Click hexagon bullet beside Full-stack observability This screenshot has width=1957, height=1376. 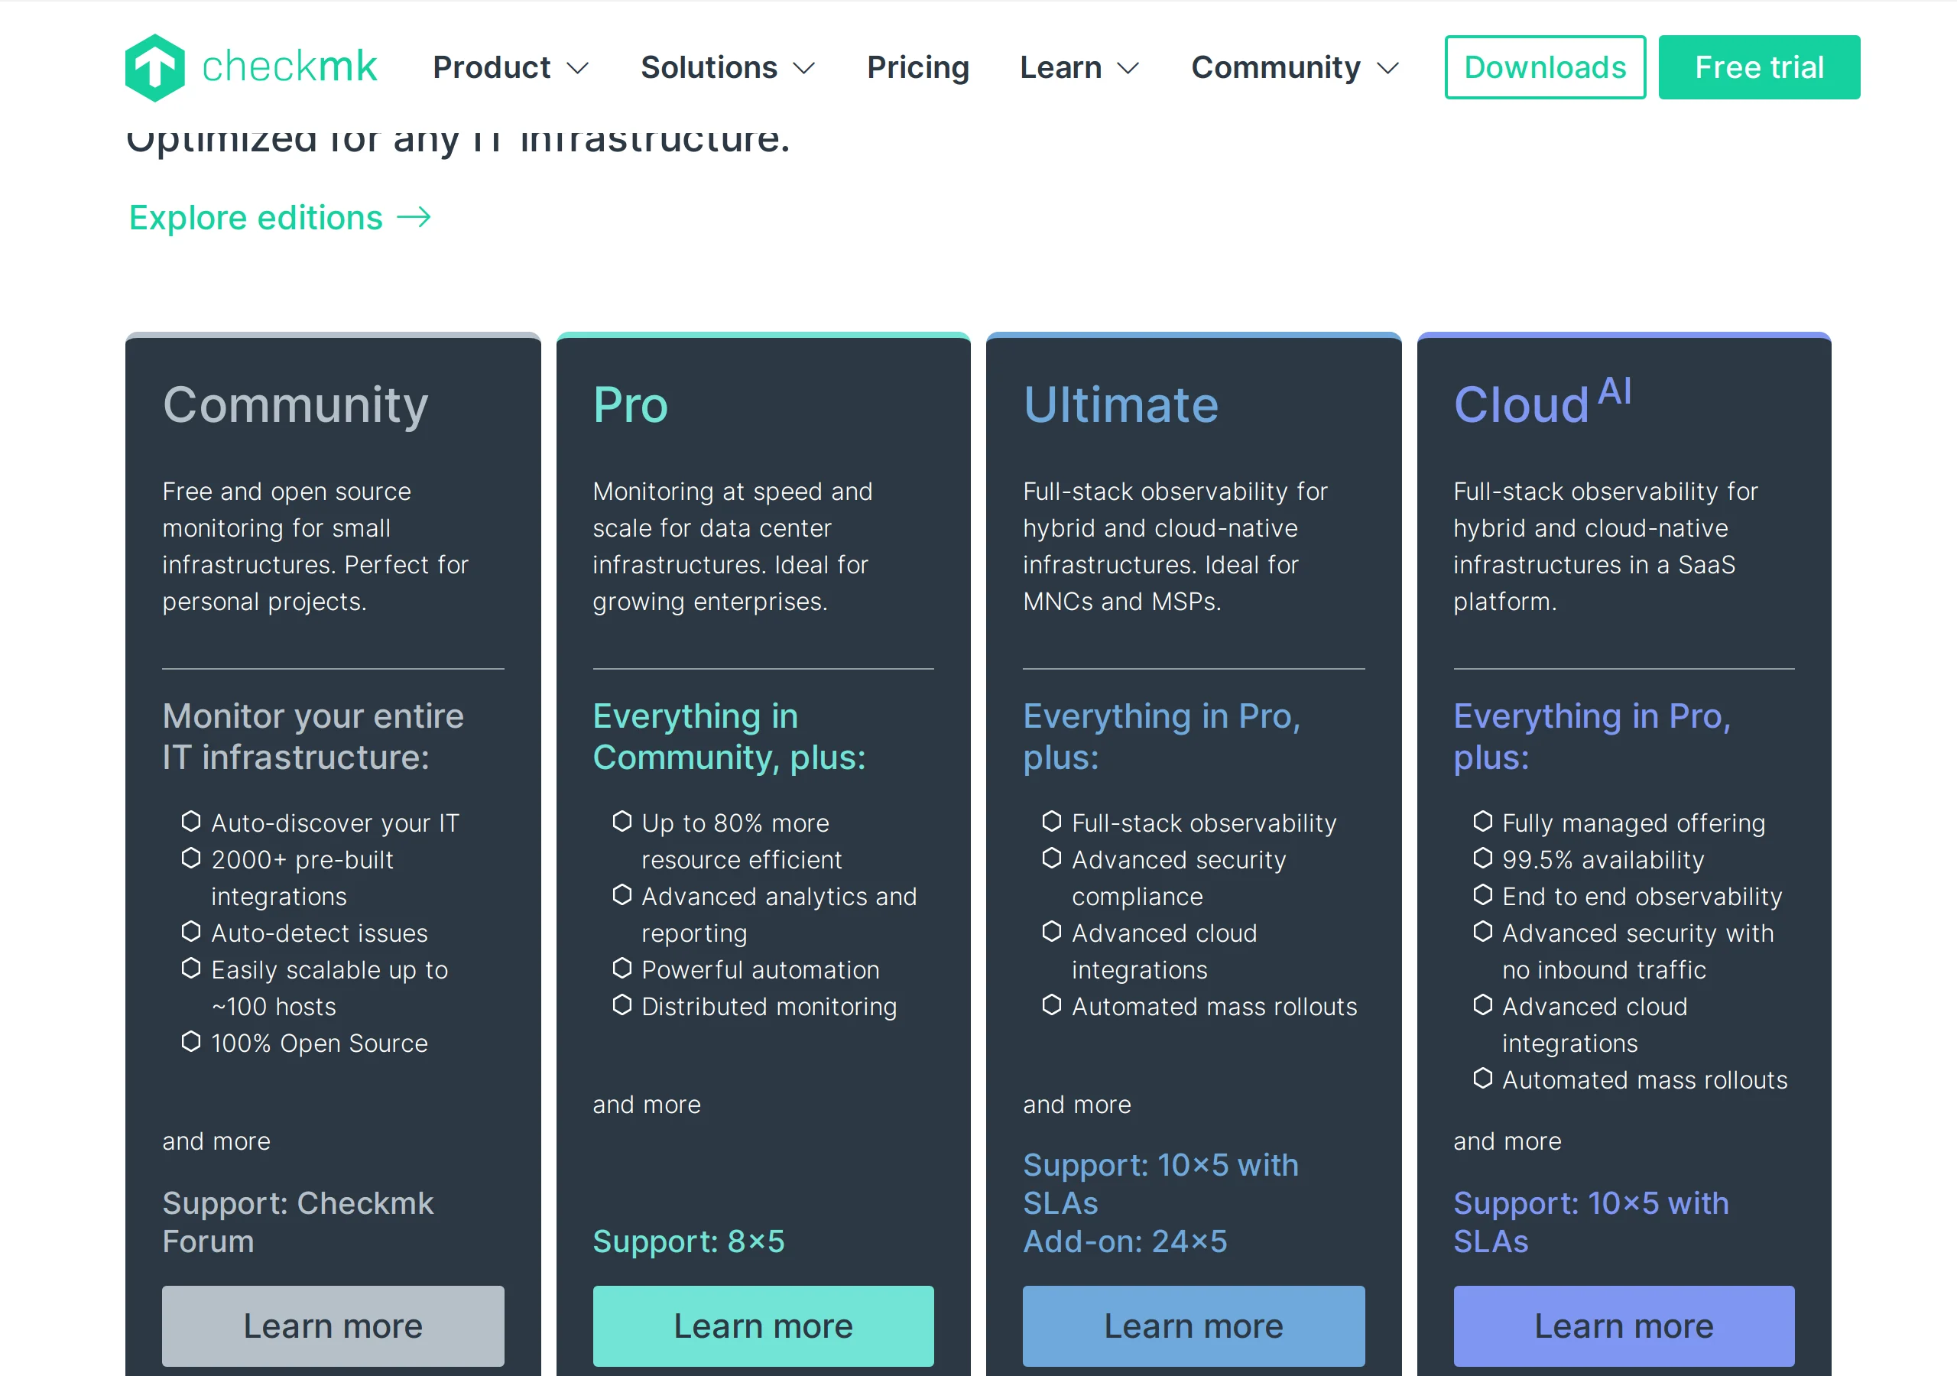pyautogui.click(x=1052, y=821)
